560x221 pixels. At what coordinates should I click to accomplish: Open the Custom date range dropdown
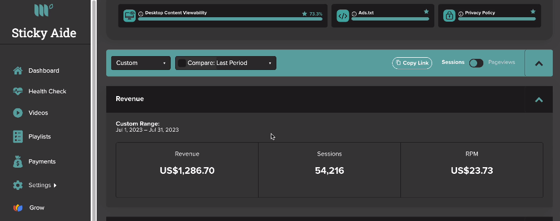point(141,63)
